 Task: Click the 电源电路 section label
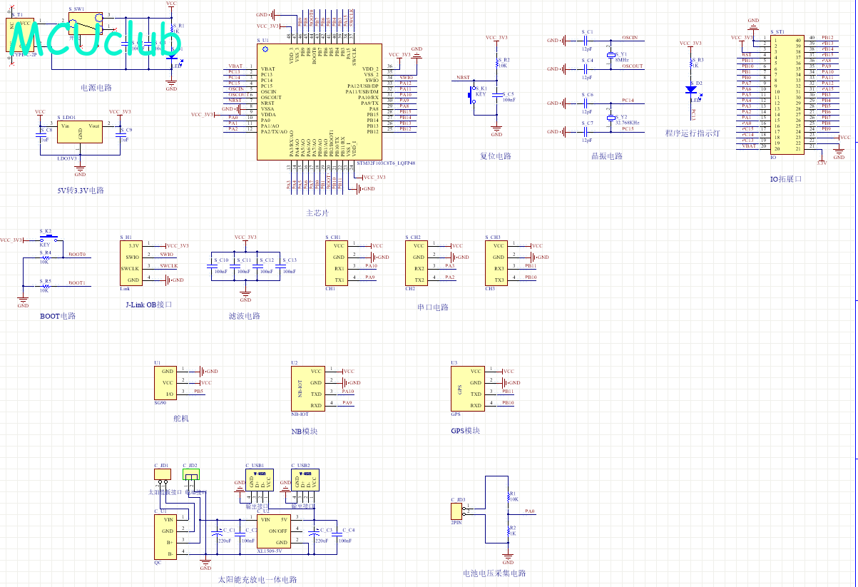pyautogui.click(x=96, y=88)
